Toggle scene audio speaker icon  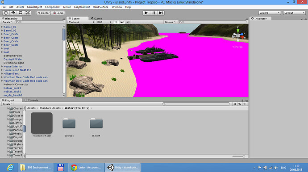(x=128, y=22)
